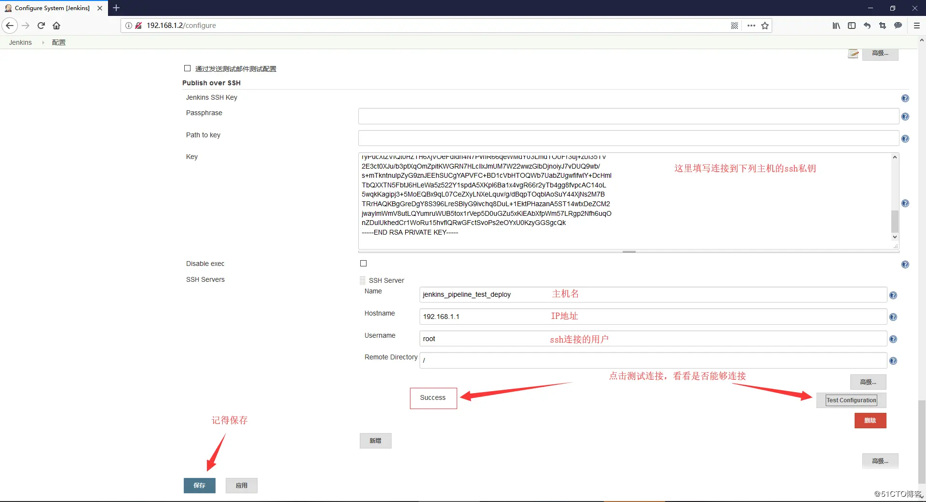Viewport: 926px width, 502px height.
Task: Edit the Username field root
Action: 653,339
